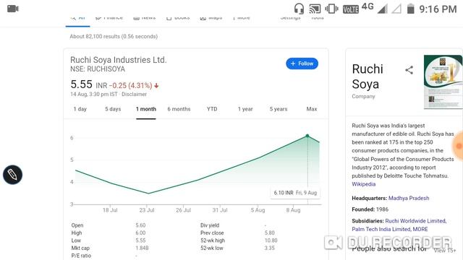Open the Wikipedia link
The image size is (463, 260).
pyautogui.click(x=363, y=184)
